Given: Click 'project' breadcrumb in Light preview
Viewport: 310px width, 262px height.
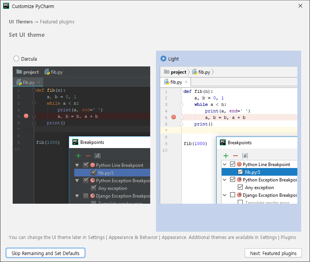Looking at the screenshot, I should 179,72.
